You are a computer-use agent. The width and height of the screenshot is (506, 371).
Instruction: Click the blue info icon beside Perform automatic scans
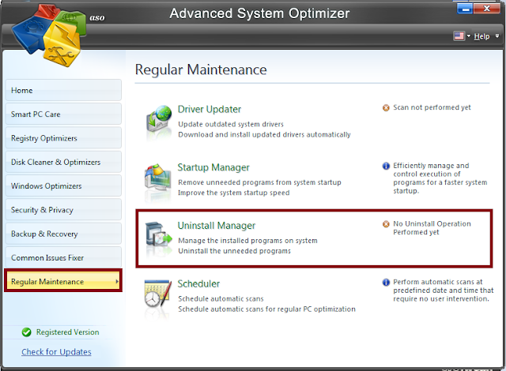(386, 282)
